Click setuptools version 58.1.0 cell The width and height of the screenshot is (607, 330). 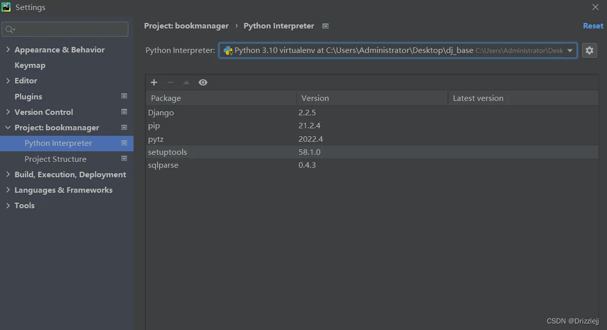click(x=310, y=152)
